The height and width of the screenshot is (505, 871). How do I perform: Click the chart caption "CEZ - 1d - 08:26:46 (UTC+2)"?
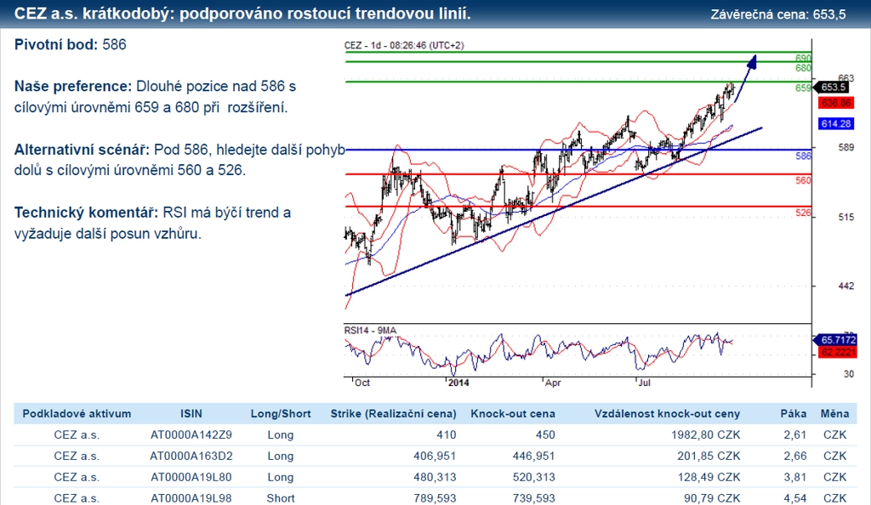click(404, 46)
